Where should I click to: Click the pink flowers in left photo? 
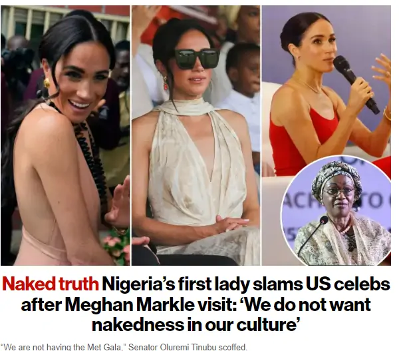[117, 246]
